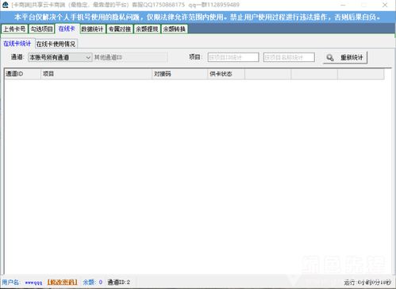Open the 余额提现 tab
396x289 pixels.
(x=147, y=29)
